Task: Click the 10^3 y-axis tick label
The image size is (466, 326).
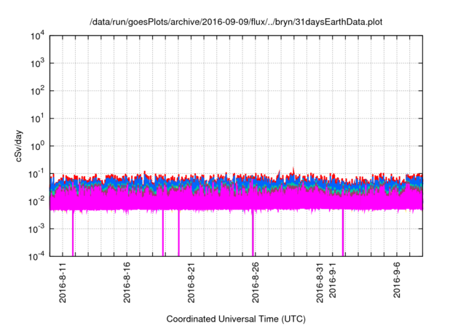Action: (37, 63)
